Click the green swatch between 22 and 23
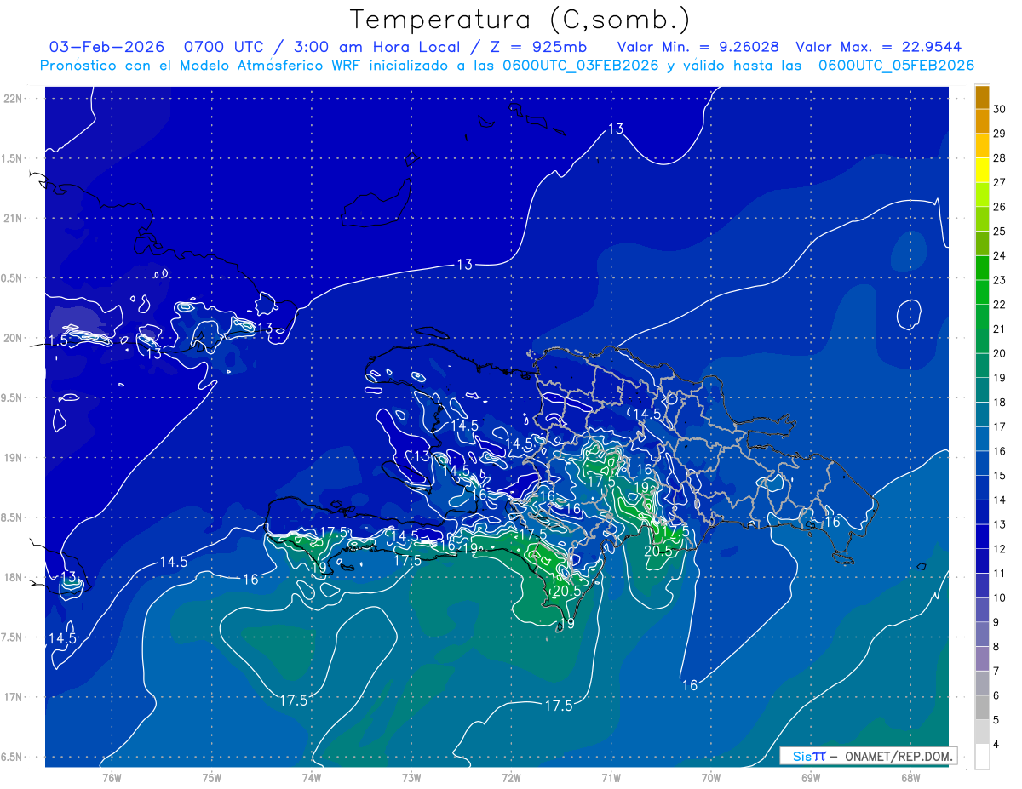The width and height of the screenshot is (1022, 789). (982, 293)
